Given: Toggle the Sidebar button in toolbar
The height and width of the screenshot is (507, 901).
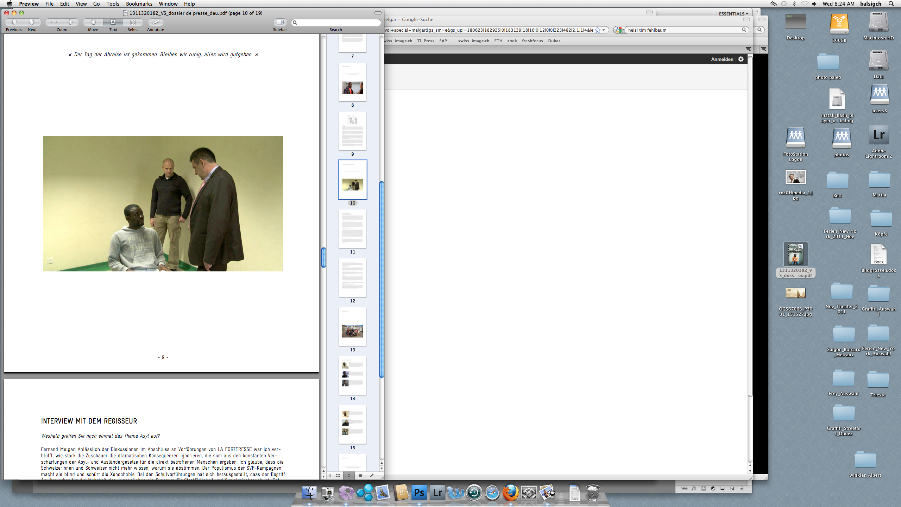Looking at the screenshot, I should point(280,22).
